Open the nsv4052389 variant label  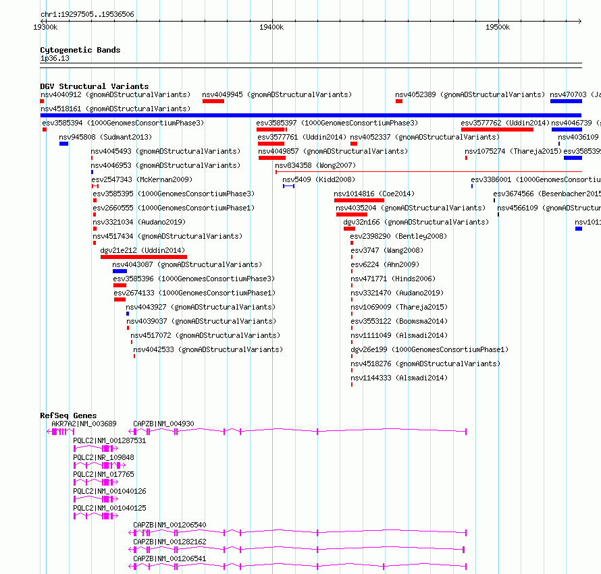point(470,94)
